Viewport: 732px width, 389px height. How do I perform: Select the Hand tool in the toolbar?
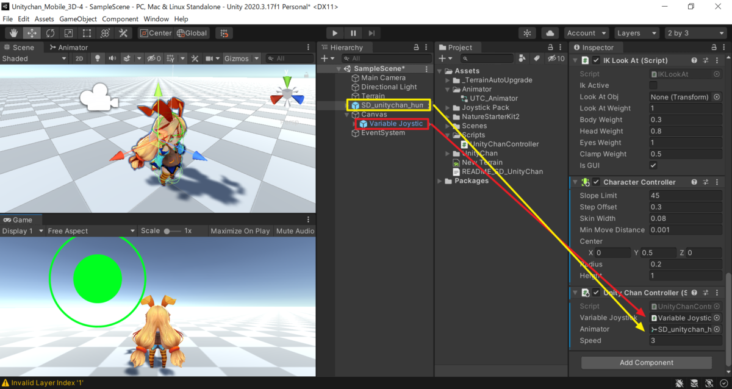tap(13, 33)
